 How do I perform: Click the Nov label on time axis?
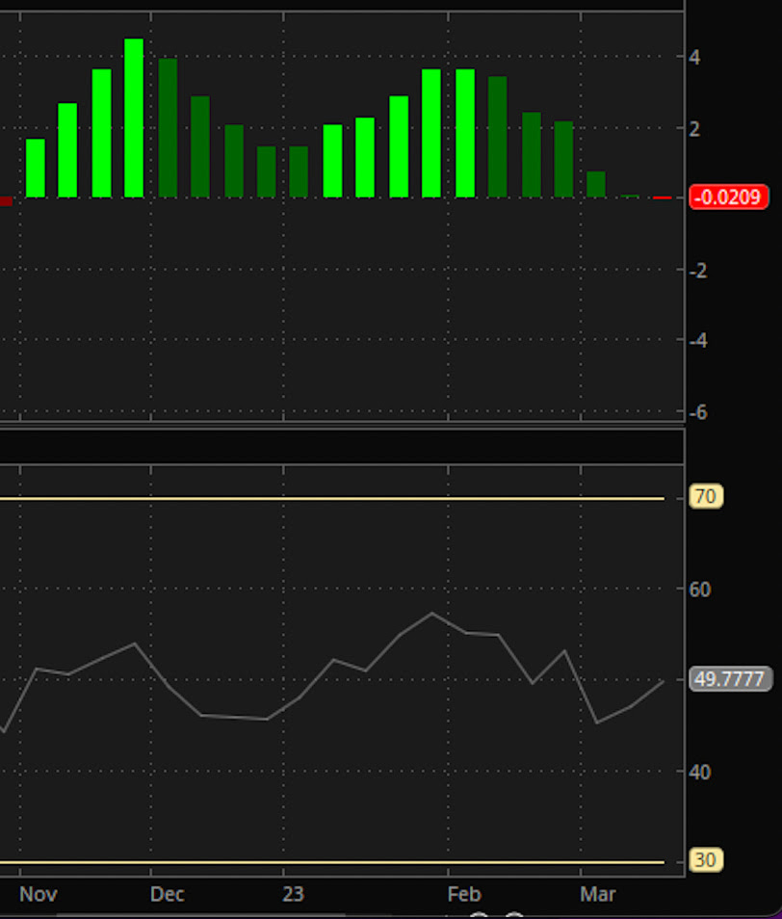(x=39, y=894)
